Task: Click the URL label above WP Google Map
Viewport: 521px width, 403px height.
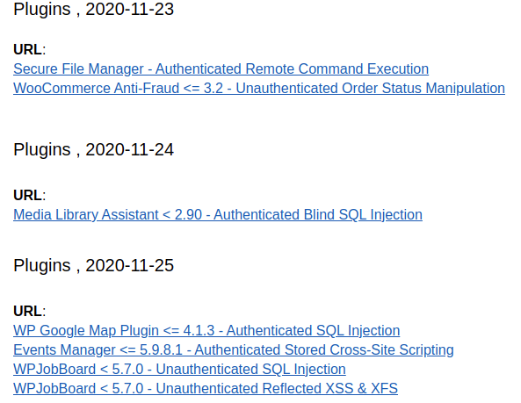Action: click(x=27, y=312)
